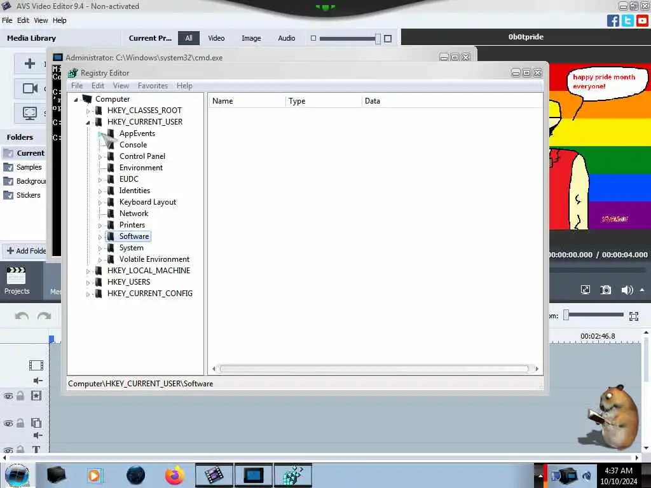
Task: Open Firefox from the taskbar
Action: [x=174, y=475]
